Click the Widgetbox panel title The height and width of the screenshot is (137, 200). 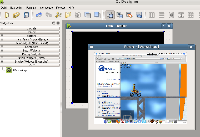[7, 23]
